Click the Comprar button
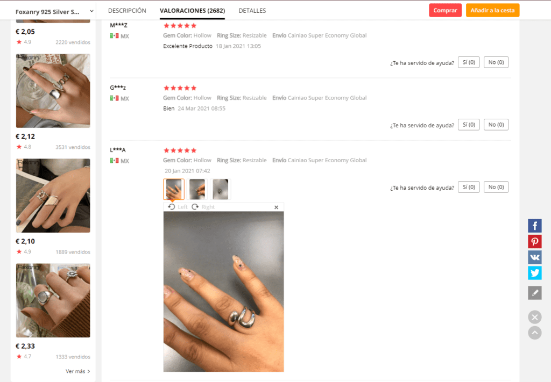Image resolution: width=551 pixels, height=382 pixels. (x=445, y=10)
